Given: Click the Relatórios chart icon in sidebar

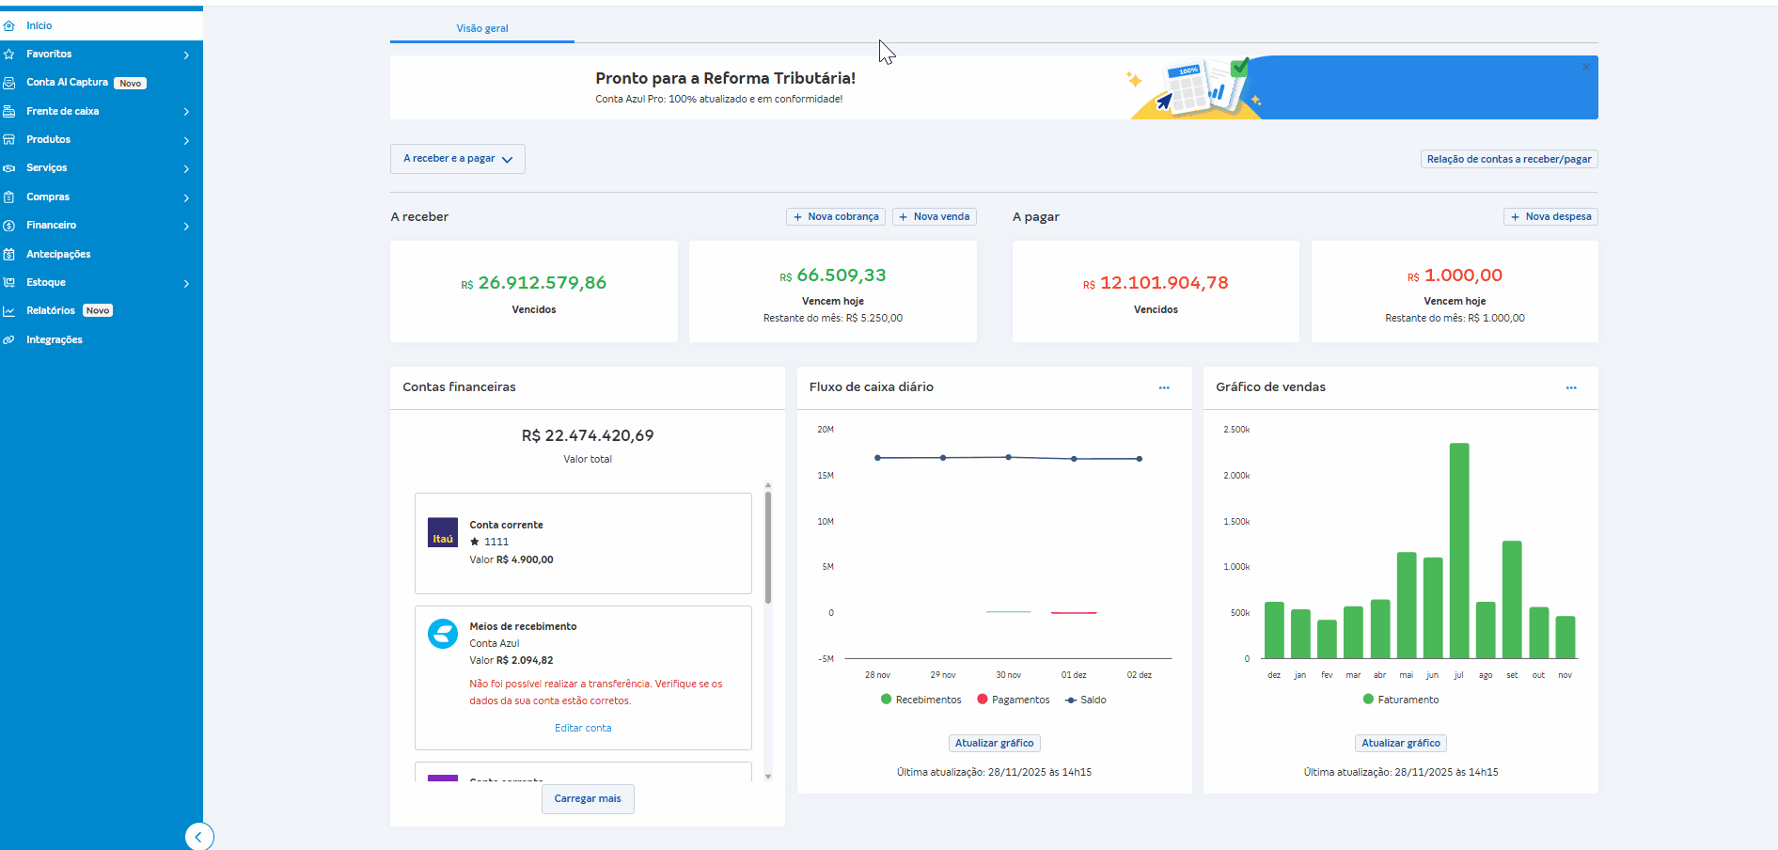Looking at the screenshot, I should tap(9, 311).
